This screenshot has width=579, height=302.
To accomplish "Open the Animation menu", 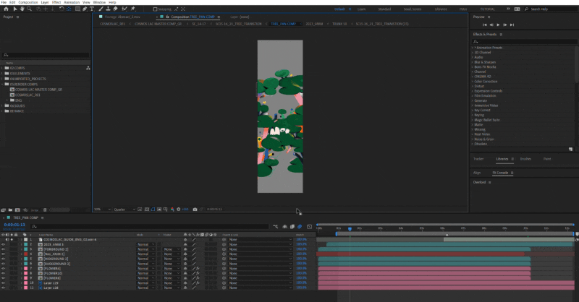I will tap(72, 2).
